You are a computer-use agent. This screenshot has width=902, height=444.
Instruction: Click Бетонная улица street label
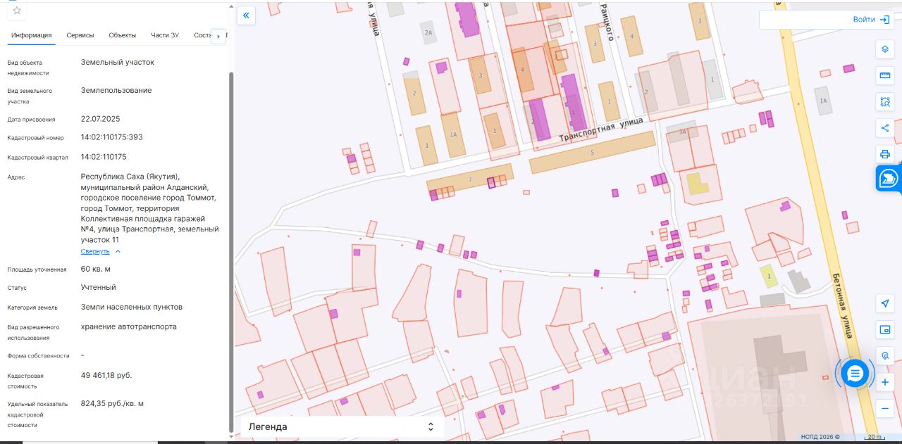click(x=842, y=305)
